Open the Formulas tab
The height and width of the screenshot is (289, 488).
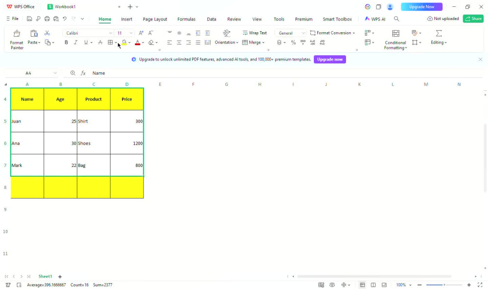pyautogui.click(x=186, y=19)
